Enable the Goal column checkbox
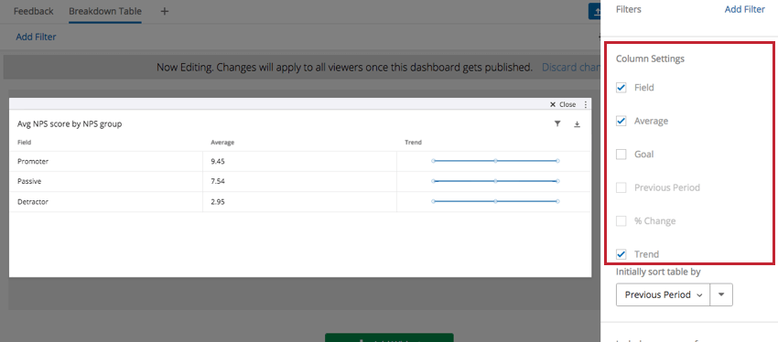 (x=621, y=155)
